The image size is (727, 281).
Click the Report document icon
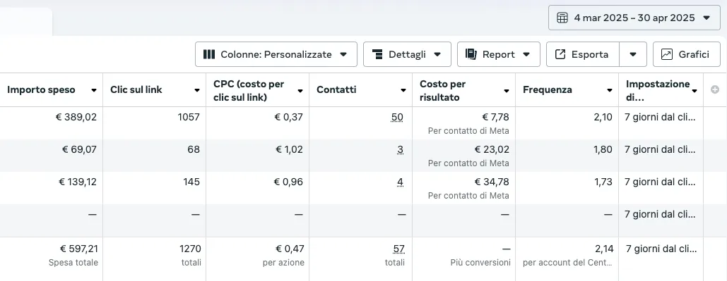471,54
